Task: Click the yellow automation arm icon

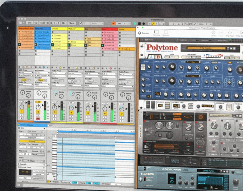Action: [x=153, y=24]
